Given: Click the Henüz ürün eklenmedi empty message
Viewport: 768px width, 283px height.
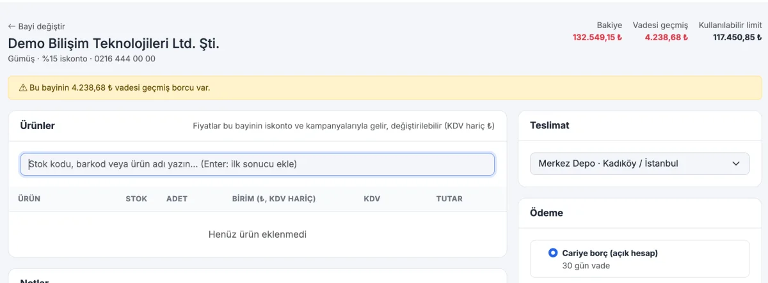Looking at the screenshot, I should coord(257,234).
